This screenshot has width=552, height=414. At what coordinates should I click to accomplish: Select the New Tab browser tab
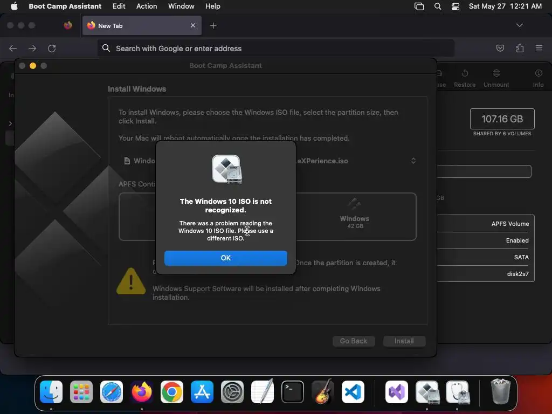pos(142,25)
